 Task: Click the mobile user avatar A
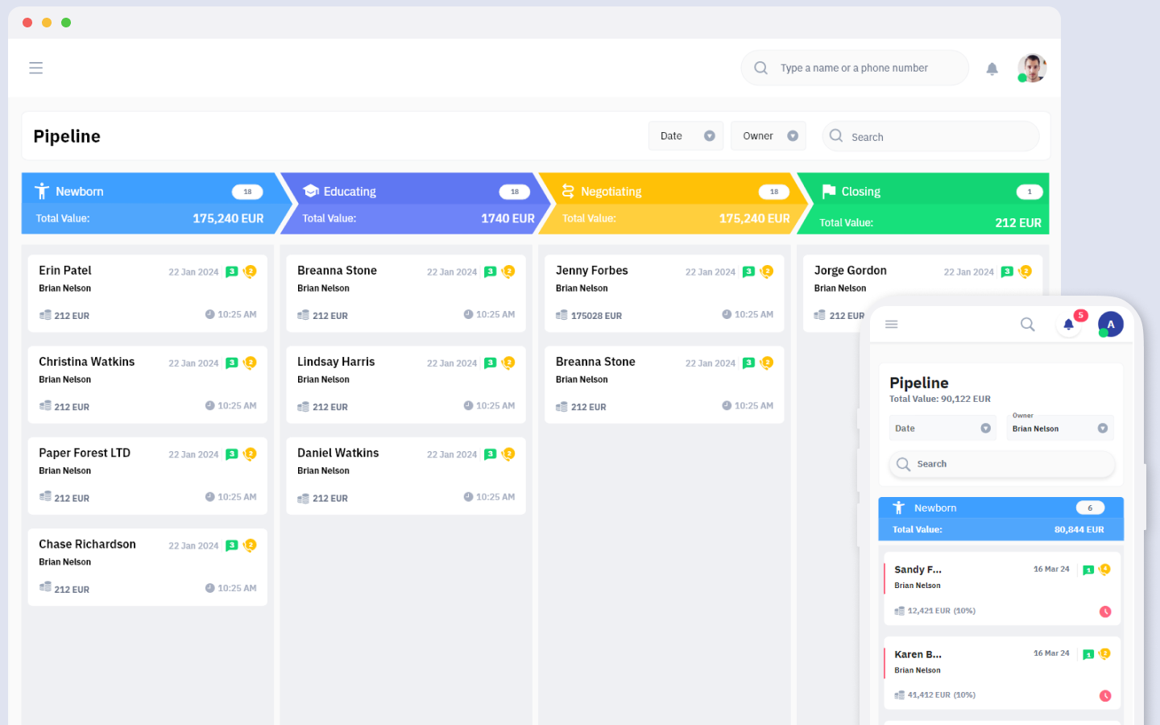(1111, 324)
